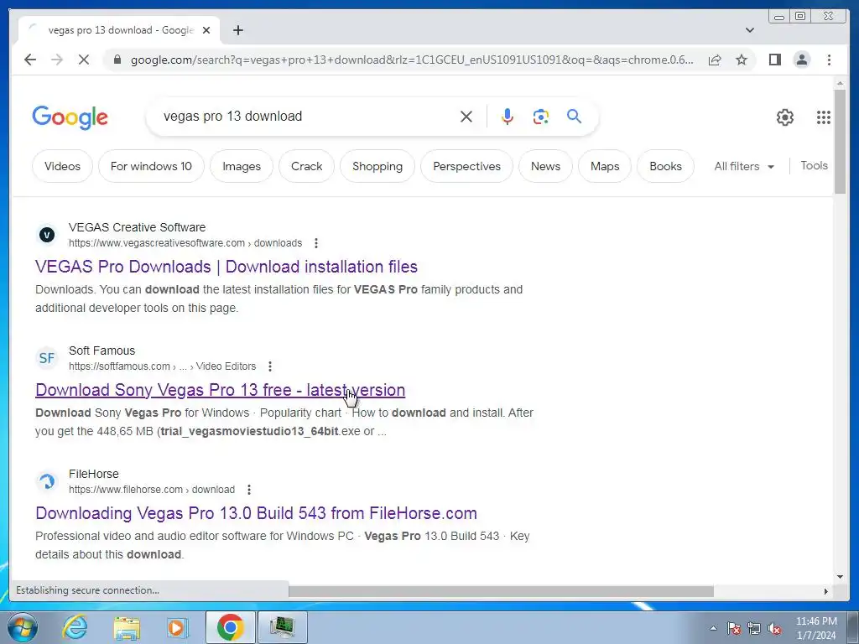Select the Crack filter chip
The height and width of the screenshot is (644, 859).
coord(306,166)
